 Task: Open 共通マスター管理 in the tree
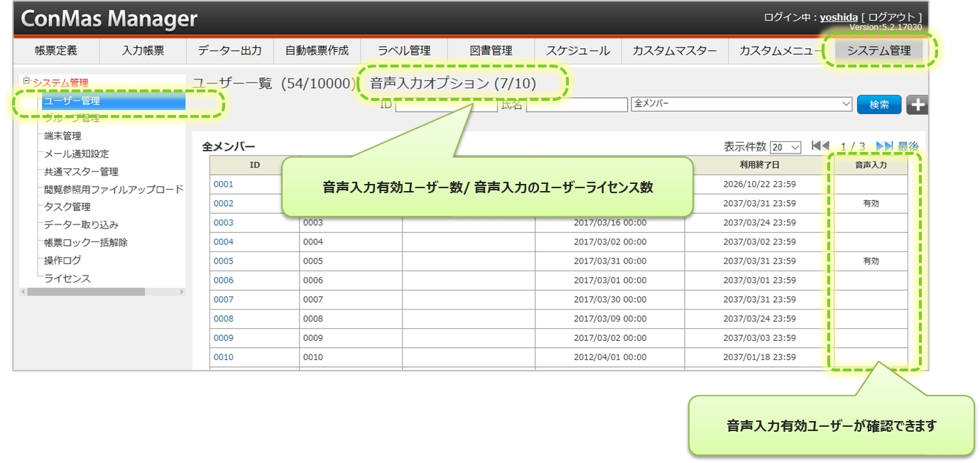[x=81, y=171]
